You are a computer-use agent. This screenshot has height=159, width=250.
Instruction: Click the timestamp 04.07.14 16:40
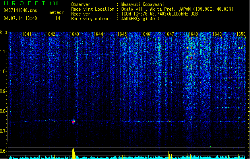point(20,18)
